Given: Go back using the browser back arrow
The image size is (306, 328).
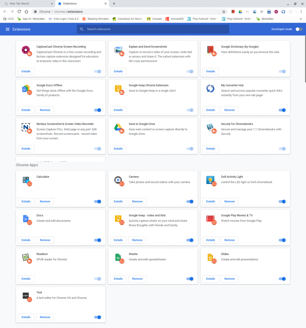Looking at the screenshot, I should pyautogui.click(x=5, y=12).
